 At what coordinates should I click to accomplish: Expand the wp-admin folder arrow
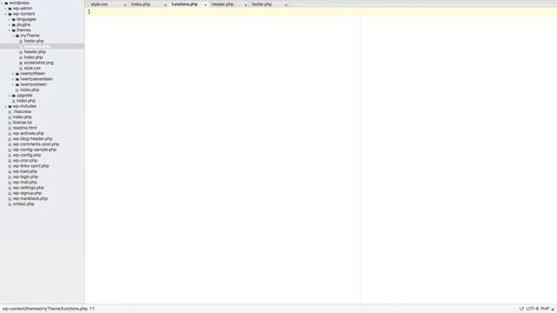(6, 9)
